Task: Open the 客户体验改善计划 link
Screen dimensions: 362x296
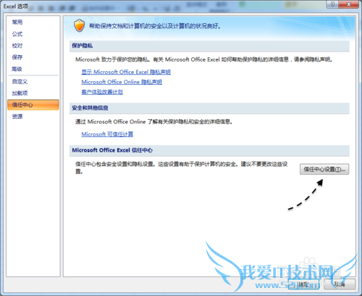Action: point(102,92)
